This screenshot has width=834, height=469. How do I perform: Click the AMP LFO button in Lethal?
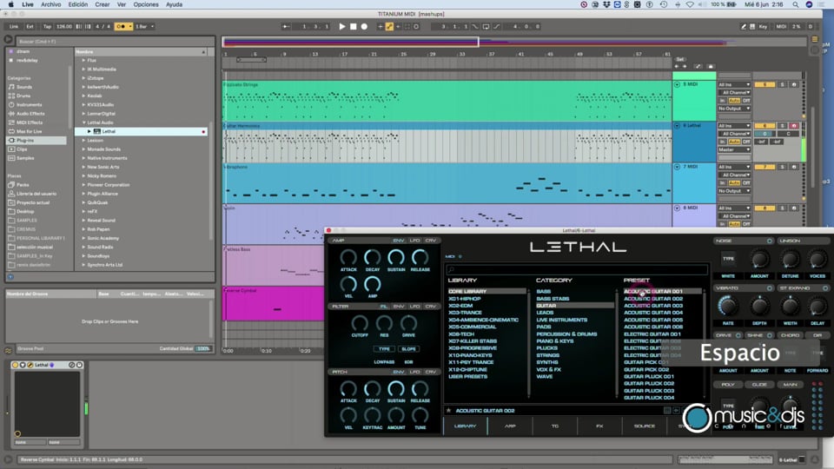[414, 241]
